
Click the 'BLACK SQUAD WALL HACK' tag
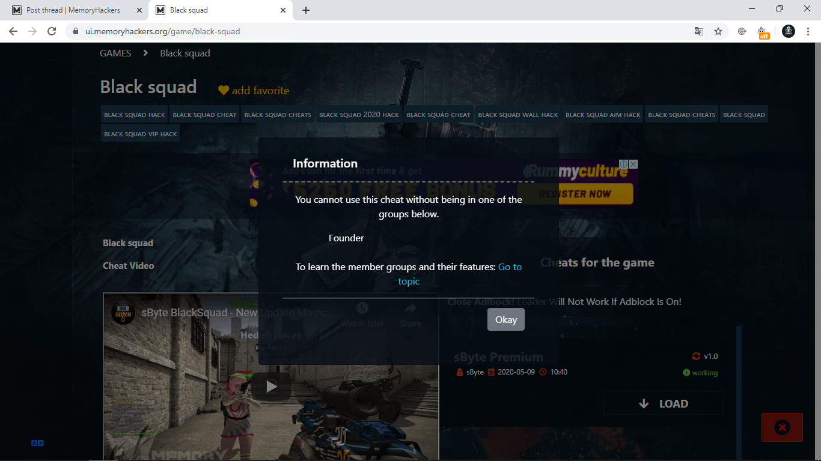(x=518, y=115)
